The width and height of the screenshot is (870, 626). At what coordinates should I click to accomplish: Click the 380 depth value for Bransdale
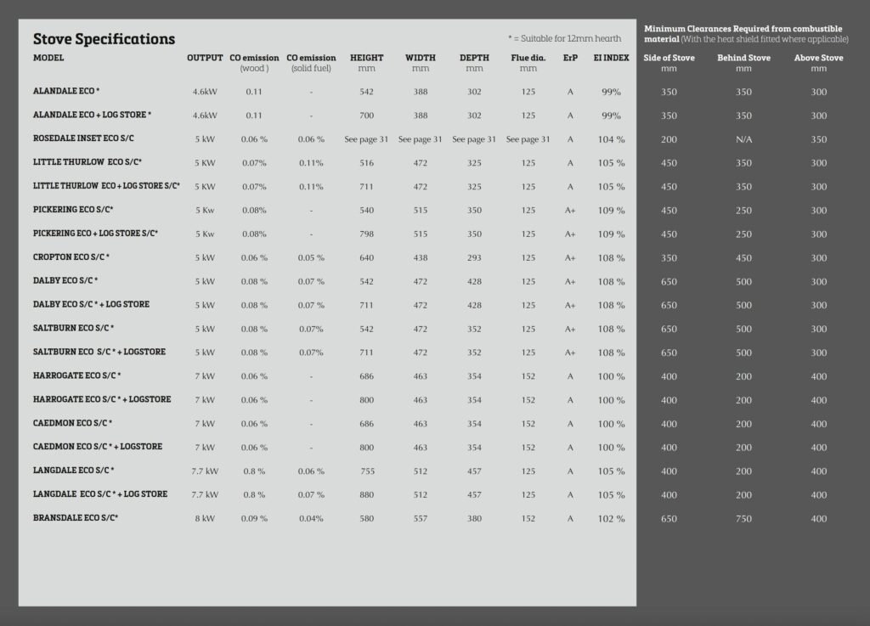(474, 518)
